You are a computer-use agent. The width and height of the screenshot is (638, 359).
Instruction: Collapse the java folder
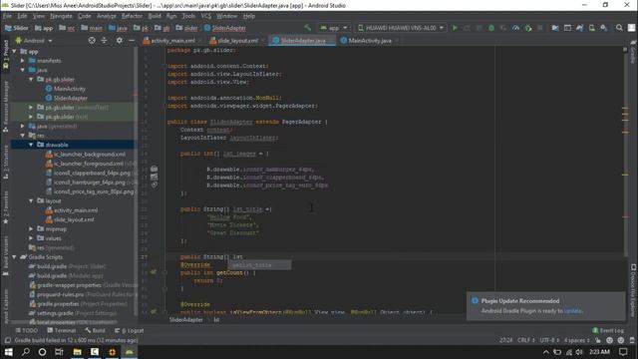click(x=23, y=70)
